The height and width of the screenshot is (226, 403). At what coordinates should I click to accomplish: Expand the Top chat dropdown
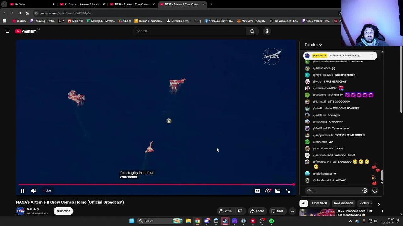click(313, 45)
